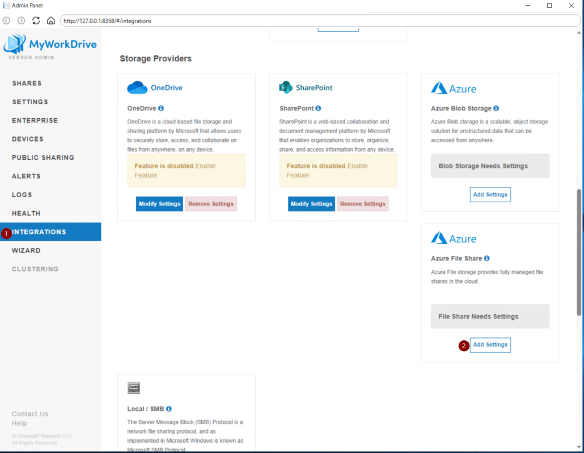The image size is (584, 453).
Task: Open the Local / SMB info icon
Action: pos(169,409)
